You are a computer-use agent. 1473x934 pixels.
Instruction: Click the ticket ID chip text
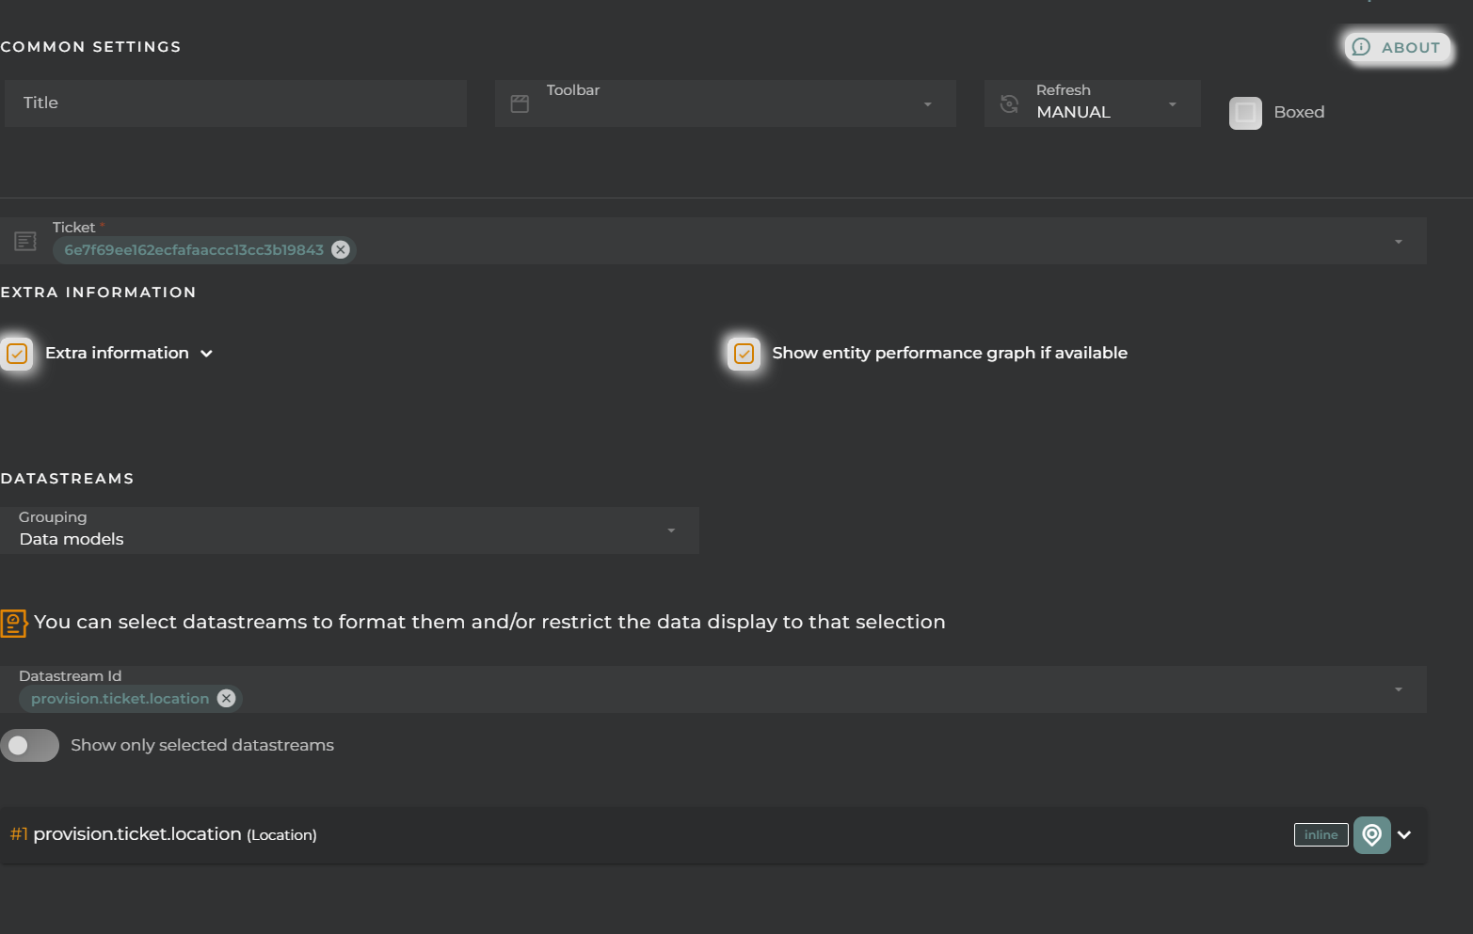pos(194,250)
